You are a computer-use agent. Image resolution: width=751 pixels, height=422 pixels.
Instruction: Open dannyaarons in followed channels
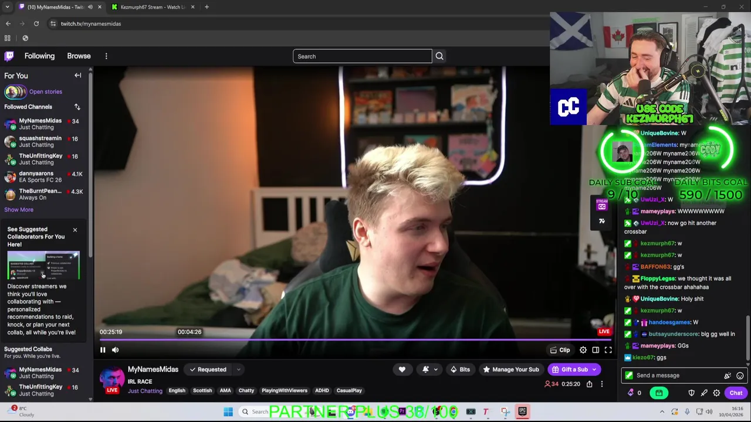click(x=42, y=177)
